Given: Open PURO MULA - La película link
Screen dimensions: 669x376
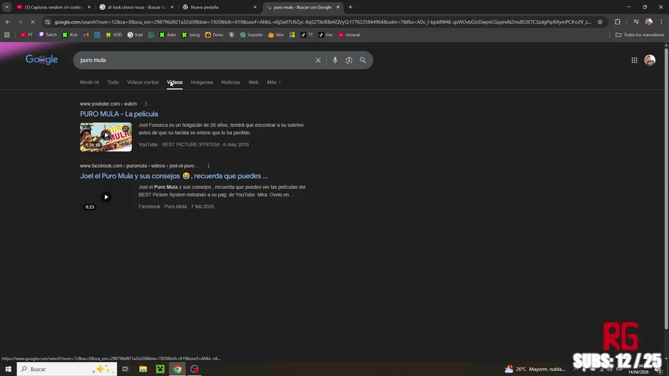Looking at the screenshot, I should click(119, 114).
